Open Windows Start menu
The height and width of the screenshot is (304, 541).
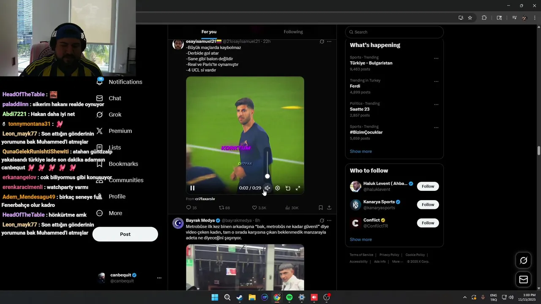215,297
